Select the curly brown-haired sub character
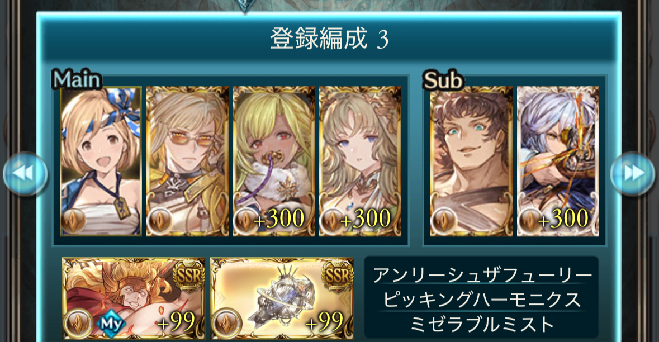 click(471, 161)
